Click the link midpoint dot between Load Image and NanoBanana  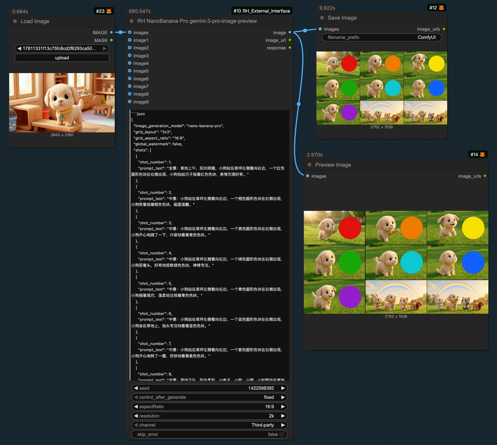[x=120, y=32]
